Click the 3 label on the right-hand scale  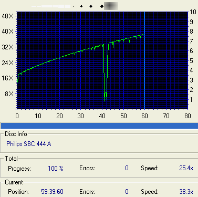(x=191, y=80)
